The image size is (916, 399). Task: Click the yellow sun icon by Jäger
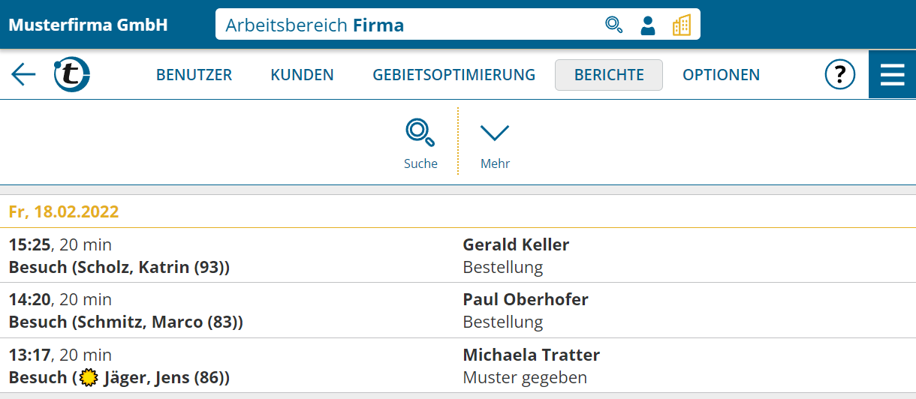pyautogui.click(x=89, y=377)
